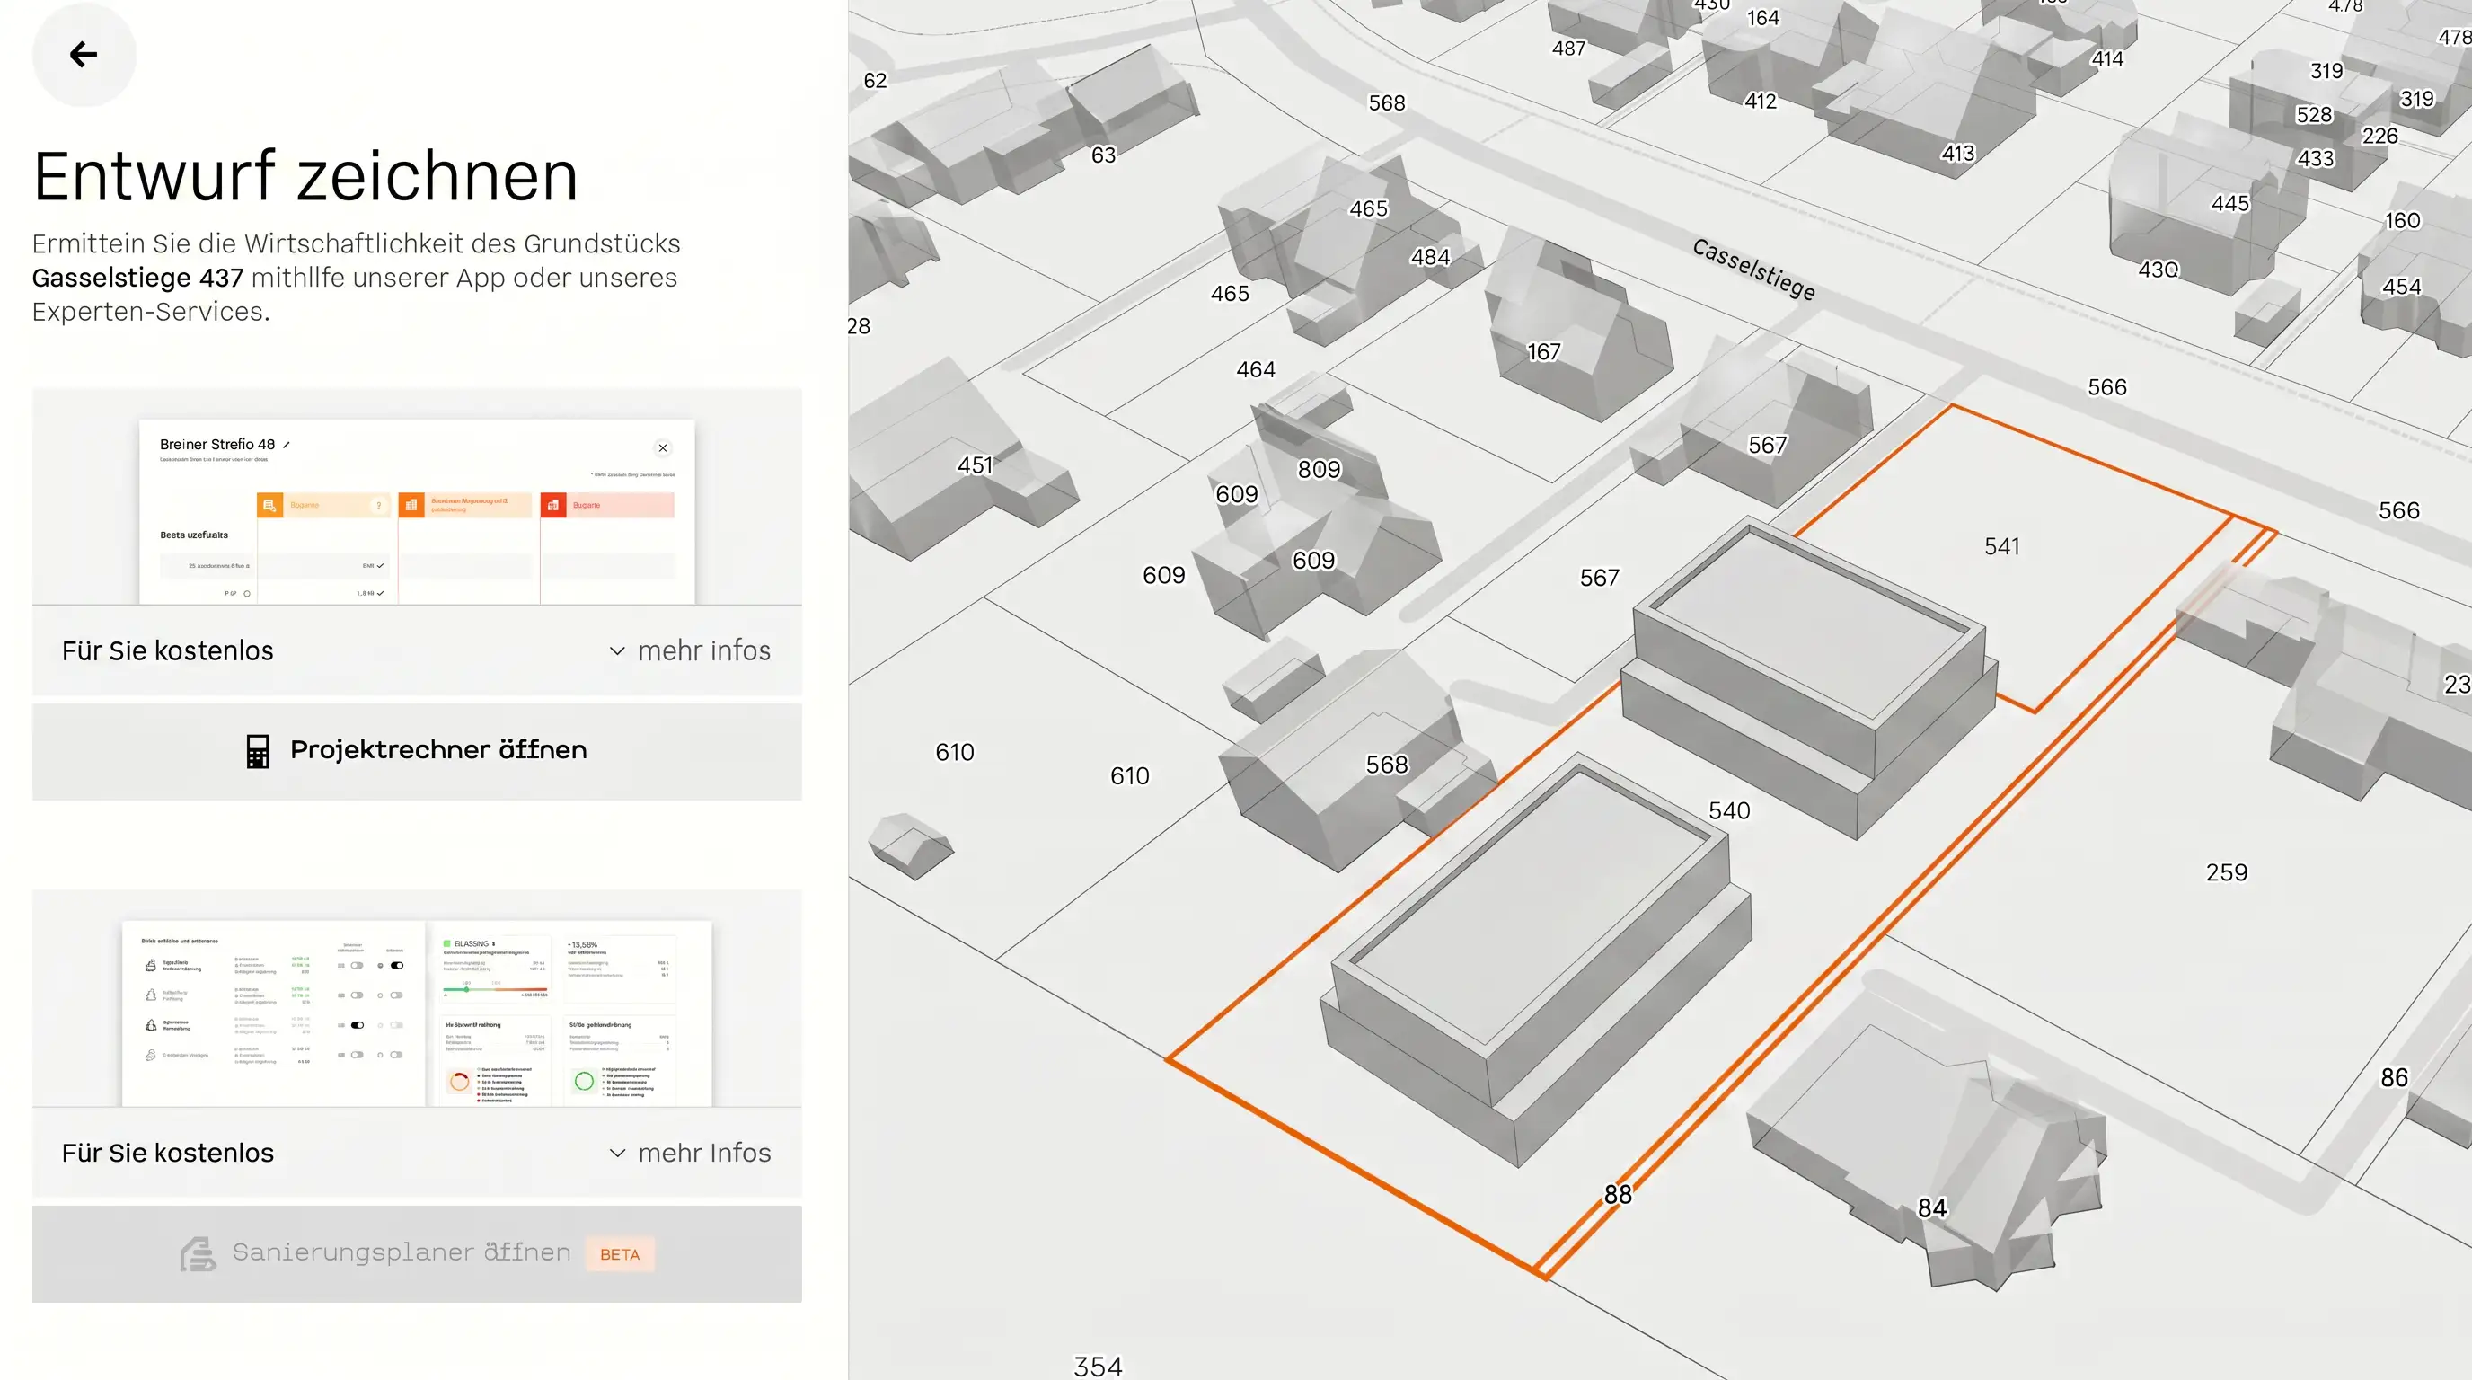Viewport: 2472px width, 1380px height.
Task: Click house number 84 label
Action: 1932,1208
